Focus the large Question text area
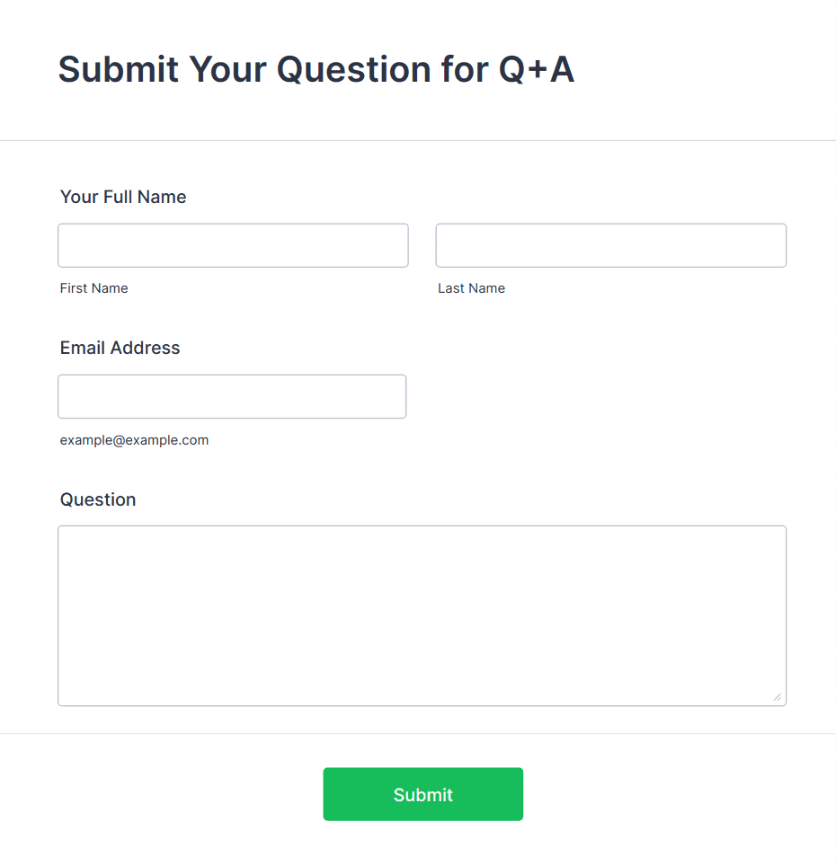 coord(422,615)
